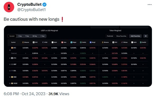The height and width of the screenshot is (97, 154).
Task: Click the CryptoBullet profile avatar
Action: pyautogui.click(x=9, y=7)
